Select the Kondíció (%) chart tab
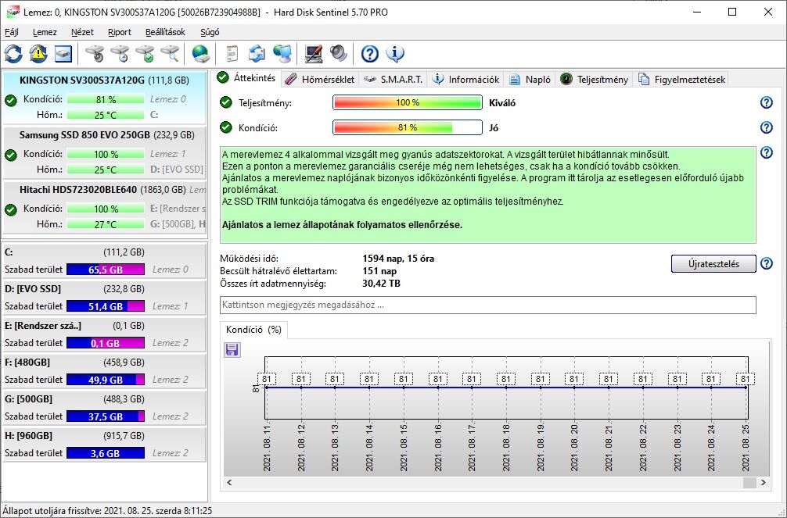Viewport: 787px width, 518px height. coord(253,330)
